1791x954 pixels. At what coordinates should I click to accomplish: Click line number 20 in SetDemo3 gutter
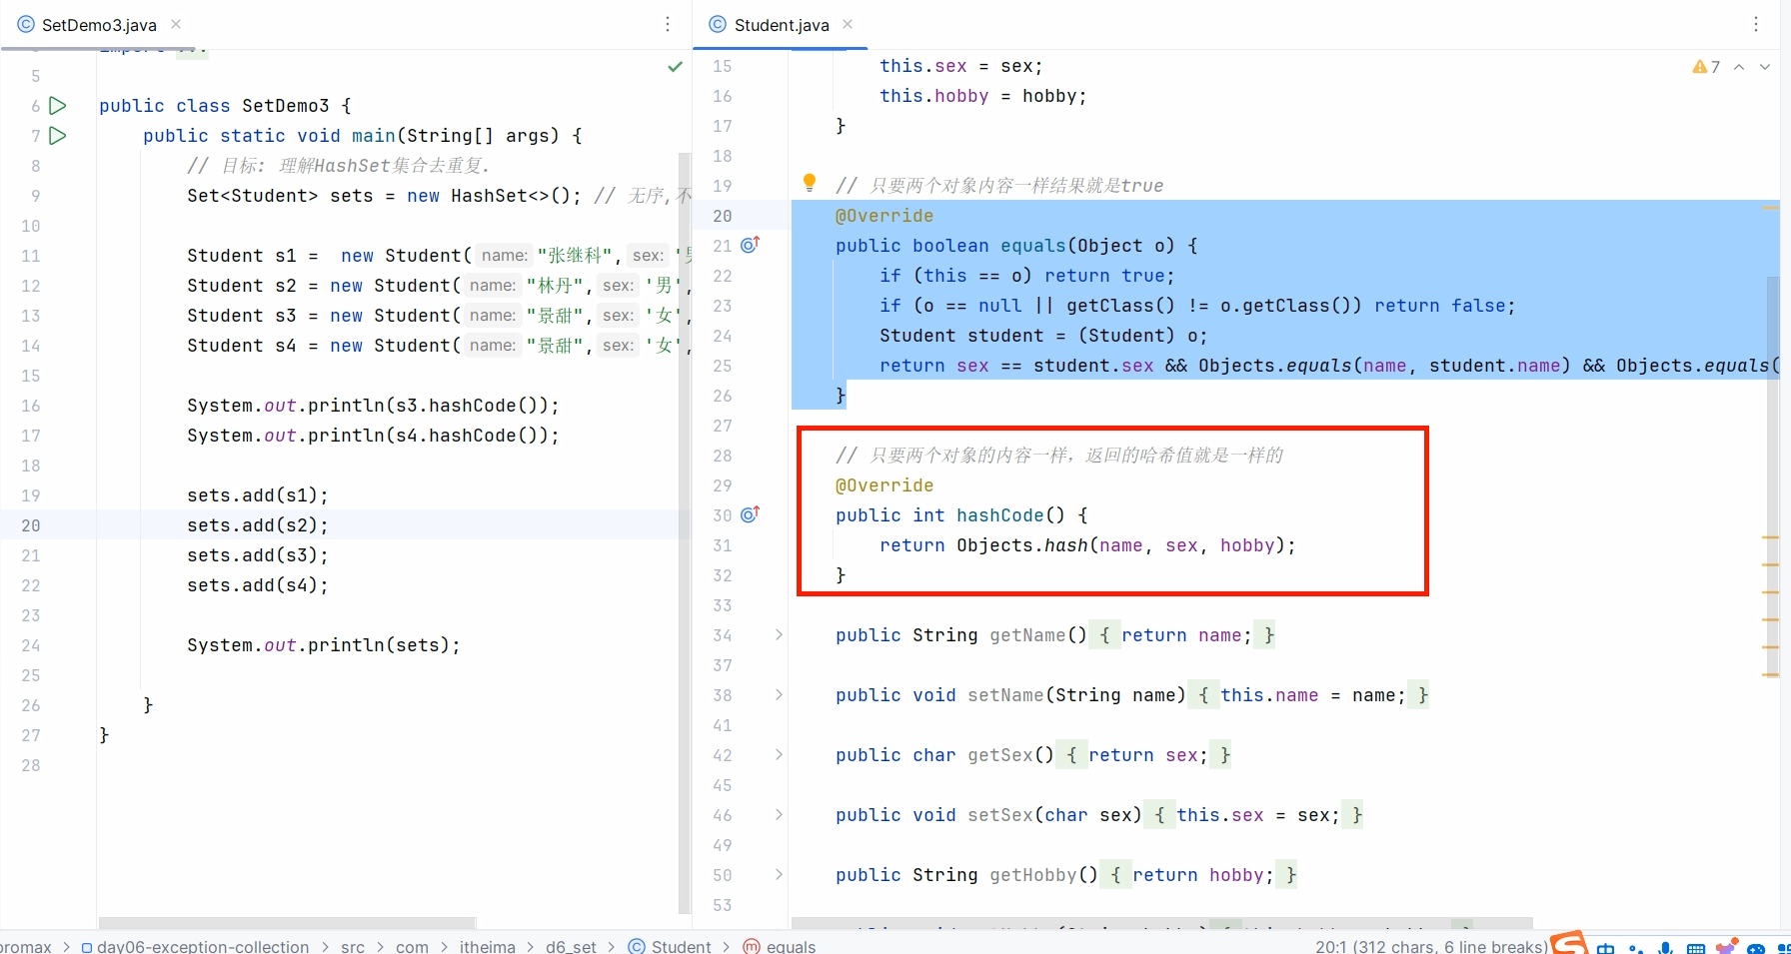point(31,525)
